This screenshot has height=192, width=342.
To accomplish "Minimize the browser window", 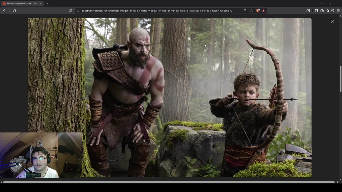I will [321, 3].
